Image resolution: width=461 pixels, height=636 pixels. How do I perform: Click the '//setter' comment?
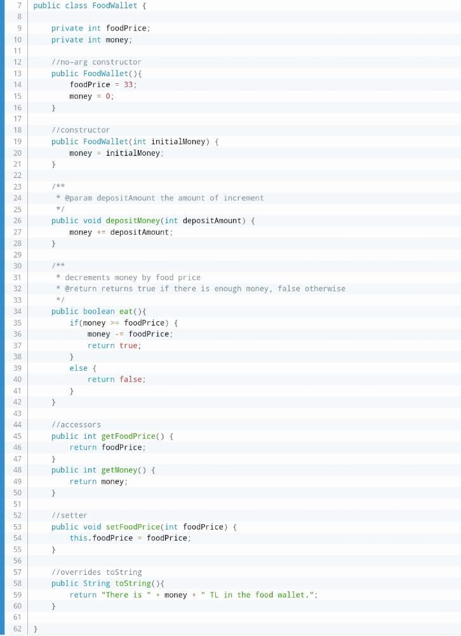(69, 515)
